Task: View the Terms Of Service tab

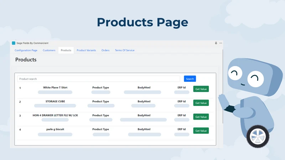Action: [125, 50]
